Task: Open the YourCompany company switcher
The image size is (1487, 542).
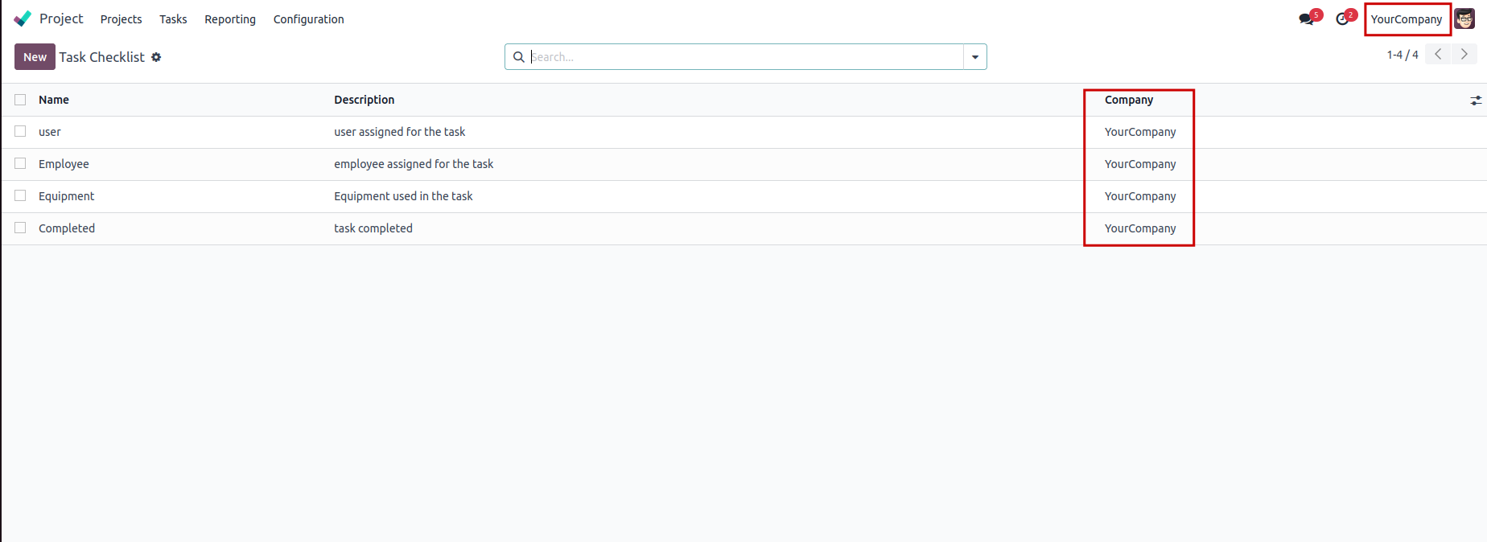Action: 1407,19
